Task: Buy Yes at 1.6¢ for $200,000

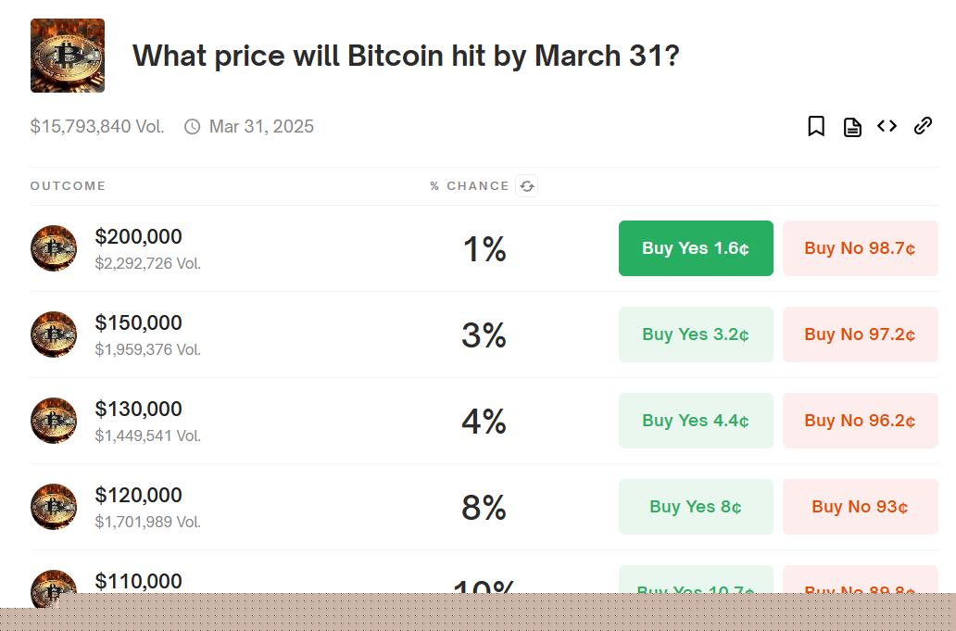Action: click(696, 248)
